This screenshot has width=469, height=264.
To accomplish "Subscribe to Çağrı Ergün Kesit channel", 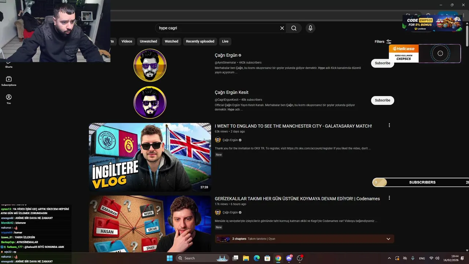I will [383, 100].
